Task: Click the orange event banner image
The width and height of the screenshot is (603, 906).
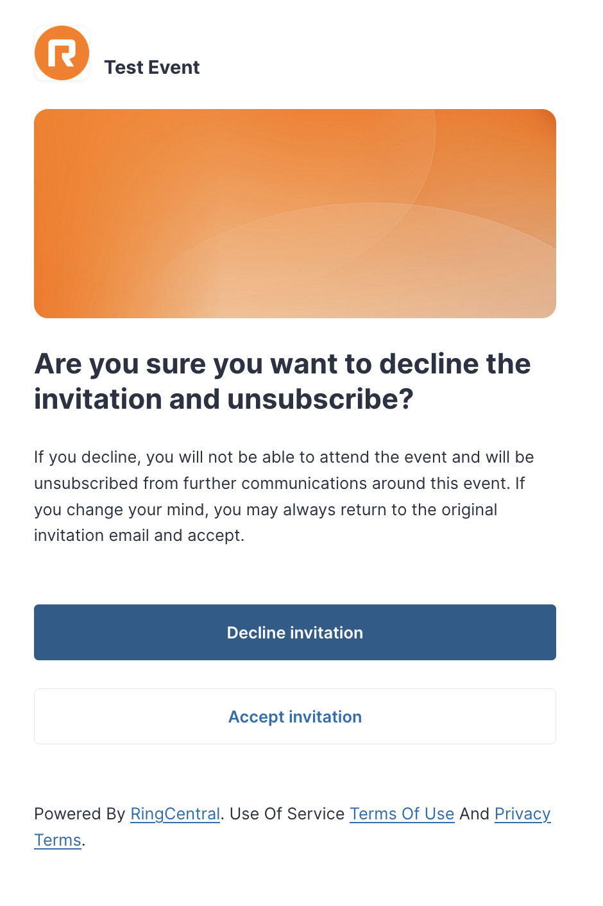Action: click(295, 214)
